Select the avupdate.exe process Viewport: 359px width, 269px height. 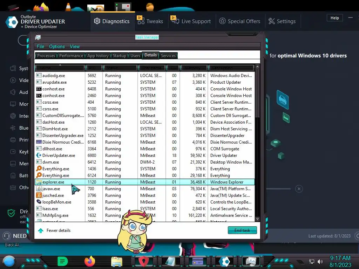(x=144, y=82)
